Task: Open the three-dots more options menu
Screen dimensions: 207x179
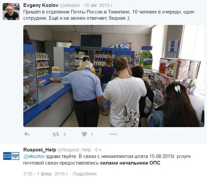Action: tap(113, 134)
